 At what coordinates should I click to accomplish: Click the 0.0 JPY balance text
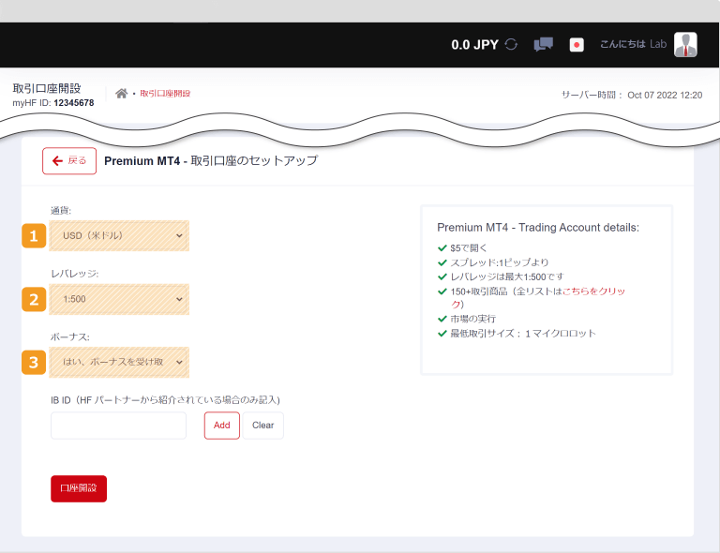pos(474,44)
